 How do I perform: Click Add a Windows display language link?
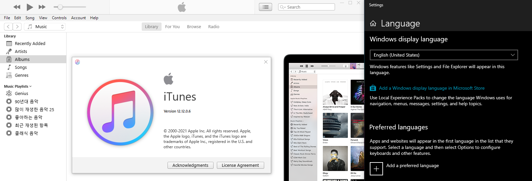[432, 88]
